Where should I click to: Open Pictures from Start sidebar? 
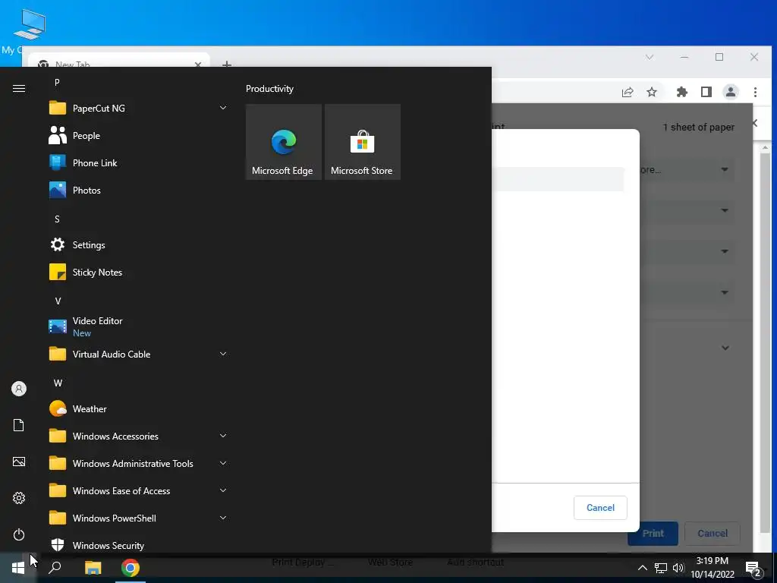click(19, 462)
